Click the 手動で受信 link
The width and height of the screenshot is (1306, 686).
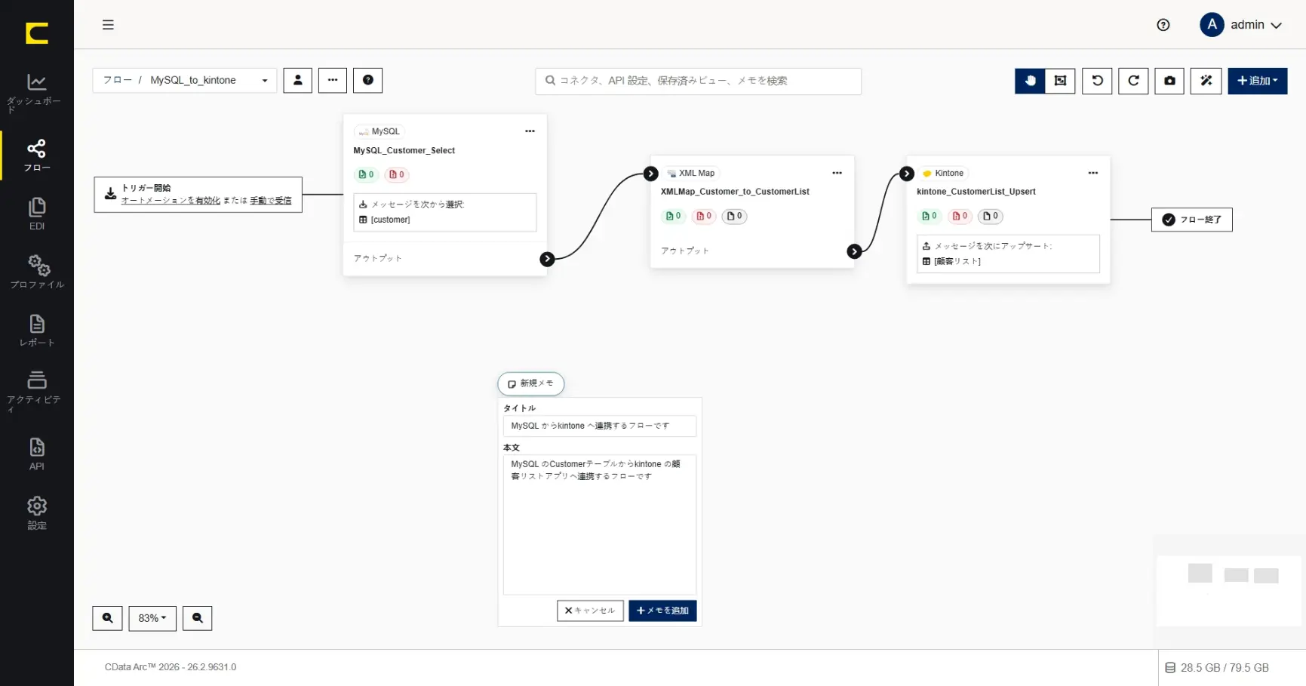271,201
